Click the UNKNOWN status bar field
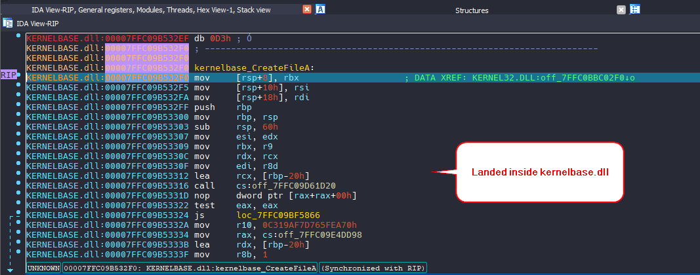 click(x=43, y=268)
